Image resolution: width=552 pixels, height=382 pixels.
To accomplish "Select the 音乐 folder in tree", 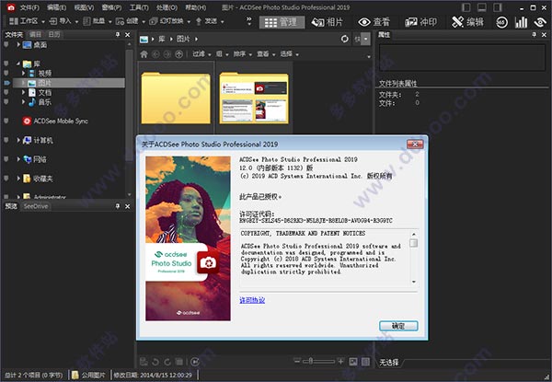I will tap(45, 102).
